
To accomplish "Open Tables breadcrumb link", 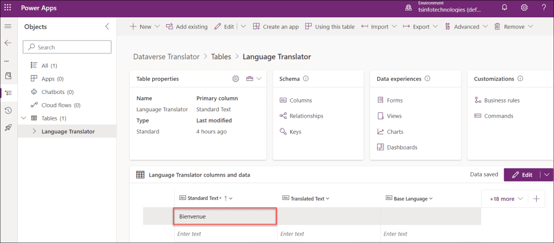I will coord(221,56).
